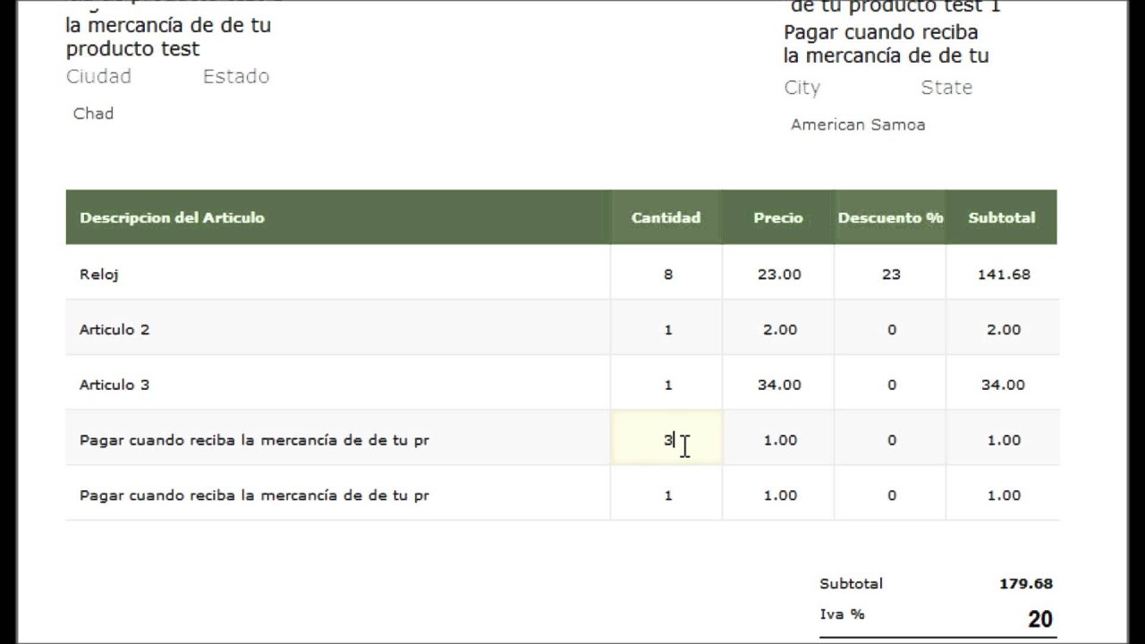
Task: Edit the price 2.00 of Articulo 2
Action: click(778, 330)
